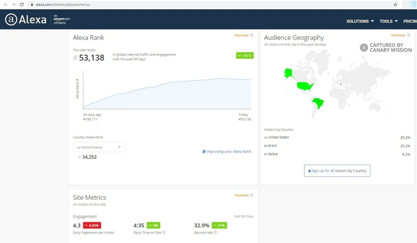Viewport: 417px width, 243px height.
Task: Go to the Pricing menu item
Action: [410, 21]
